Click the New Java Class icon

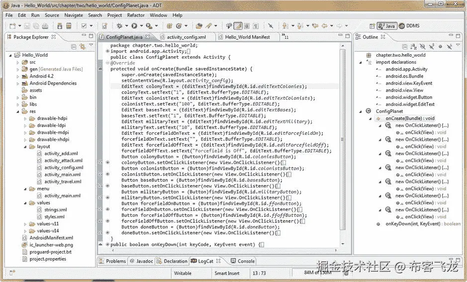(x=179, y=26)
